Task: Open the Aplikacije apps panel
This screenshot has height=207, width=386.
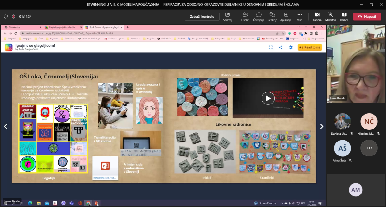Action: (x=286, y=15)
